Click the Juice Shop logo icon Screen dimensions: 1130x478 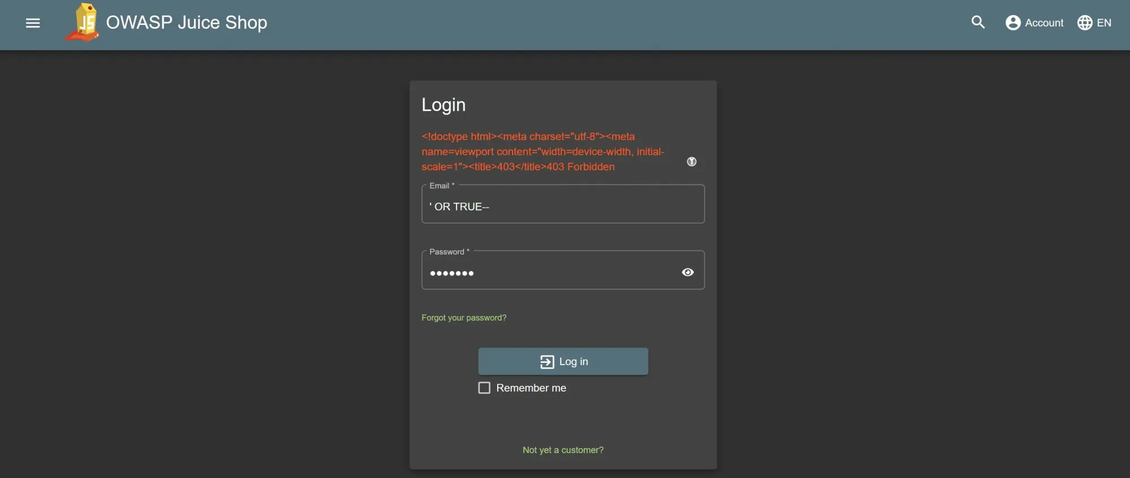coord(82,23)
